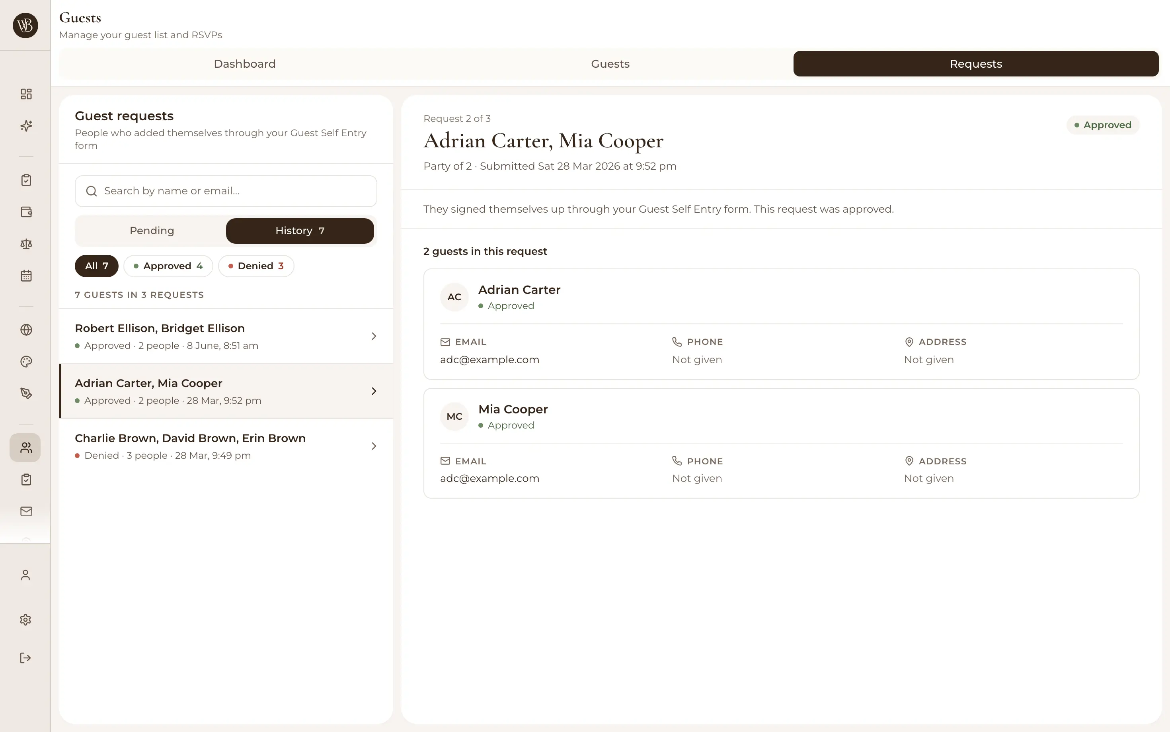
Task: Open the calendar icon in sidebar
Action: [26, 276]
